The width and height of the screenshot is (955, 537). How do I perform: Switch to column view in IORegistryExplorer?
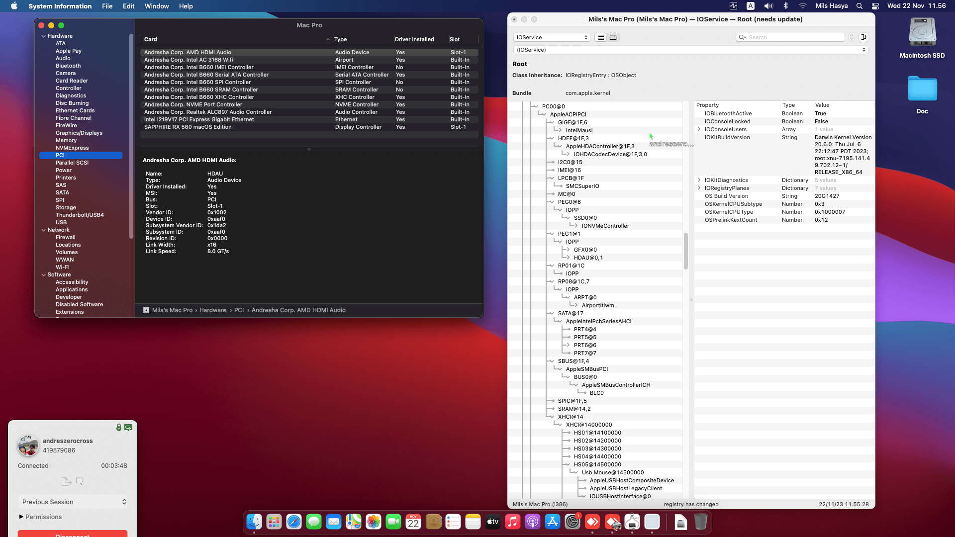click(613, 37)
